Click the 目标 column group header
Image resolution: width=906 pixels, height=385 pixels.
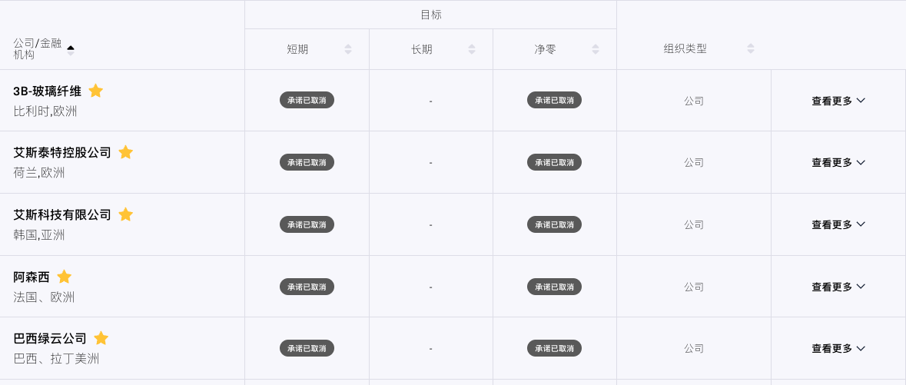pyautogui.click(x=430, y=15)
